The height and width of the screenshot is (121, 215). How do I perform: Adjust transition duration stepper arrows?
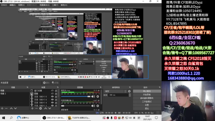click(x=130, y=95)
